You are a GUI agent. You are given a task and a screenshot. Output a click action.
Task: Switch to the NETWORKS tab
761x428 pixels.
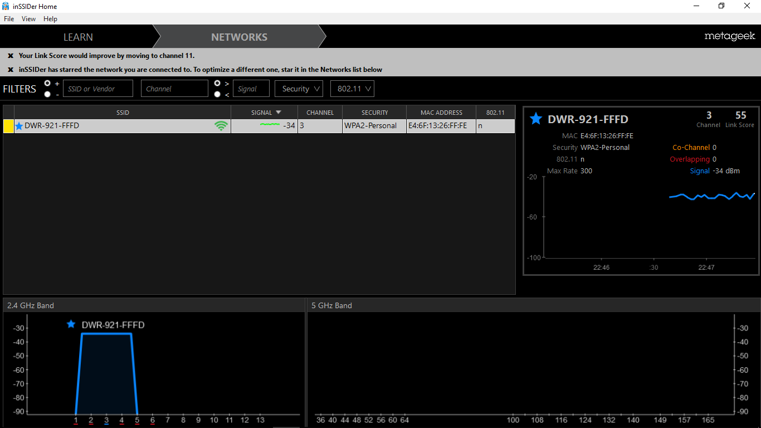click(240, 37)
